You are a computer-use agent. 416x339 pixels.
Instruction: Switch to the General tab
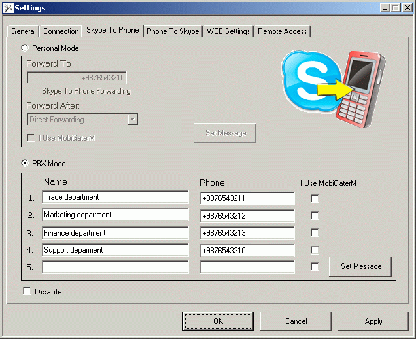click(24, 31)
